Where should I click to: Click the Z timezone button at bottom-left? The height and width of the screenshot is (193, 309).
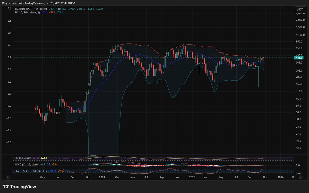pos(8,177)
